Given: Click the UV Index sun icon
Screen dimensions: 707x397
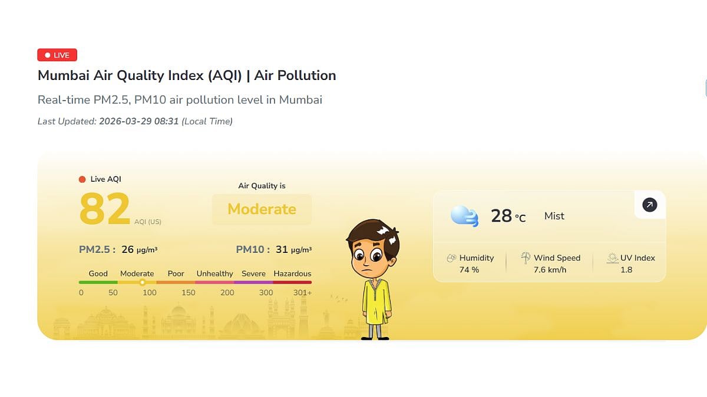Looking at the screenshot, I should 612,258.
